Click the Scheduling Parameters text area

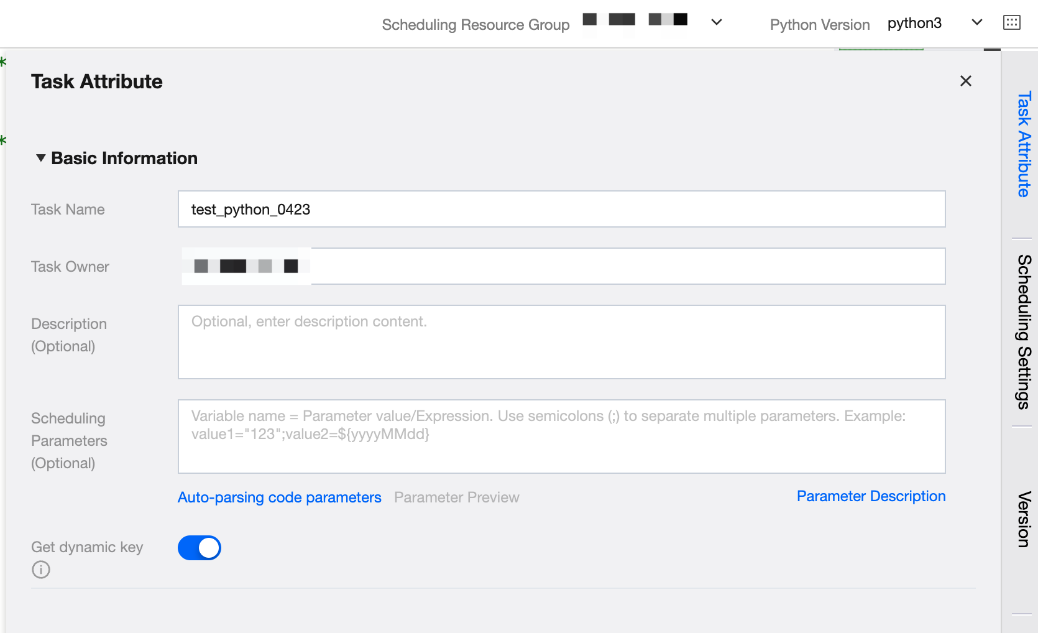(x=561, y=437)
